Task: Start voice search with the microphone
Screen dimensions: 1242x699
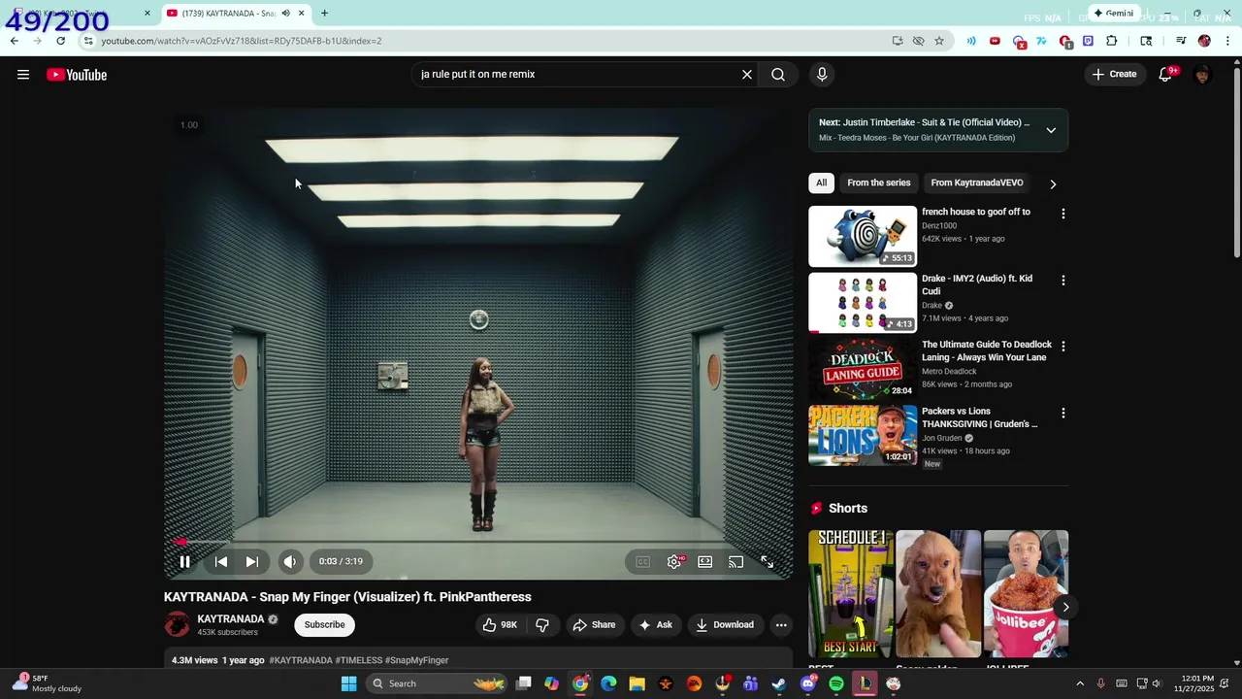Action: (x=822, y=75)
